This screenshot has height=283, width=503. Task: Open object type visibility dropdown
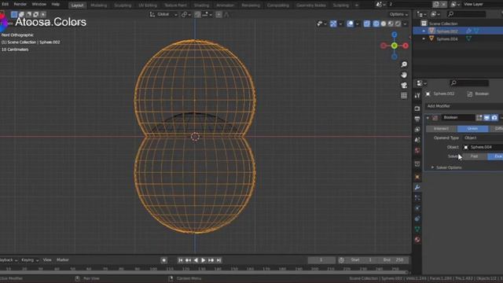tap(321, 24)
